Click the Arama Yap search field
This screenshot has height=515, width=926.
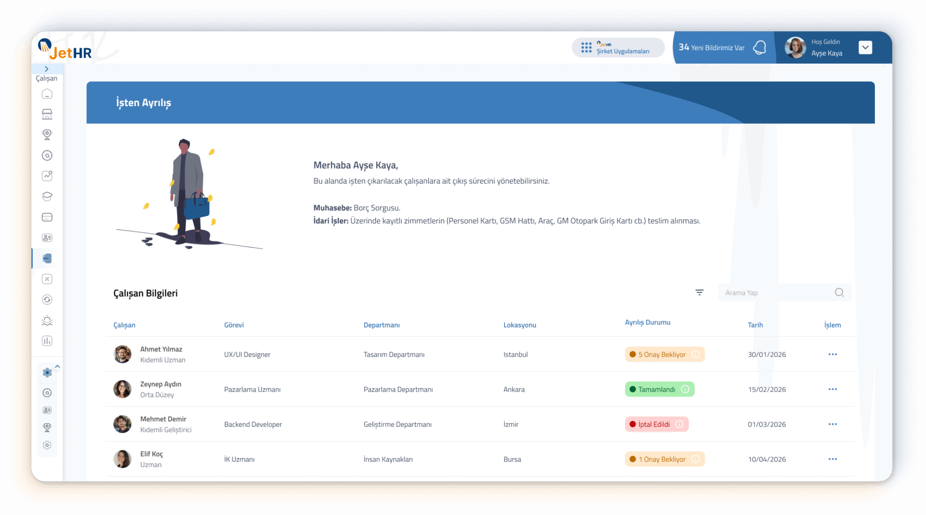(776, 293)
